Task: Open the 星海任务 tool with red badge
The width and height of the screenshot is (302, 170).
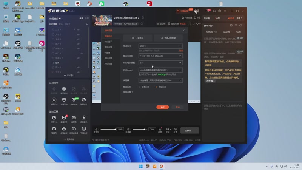Action: point(64,119)
